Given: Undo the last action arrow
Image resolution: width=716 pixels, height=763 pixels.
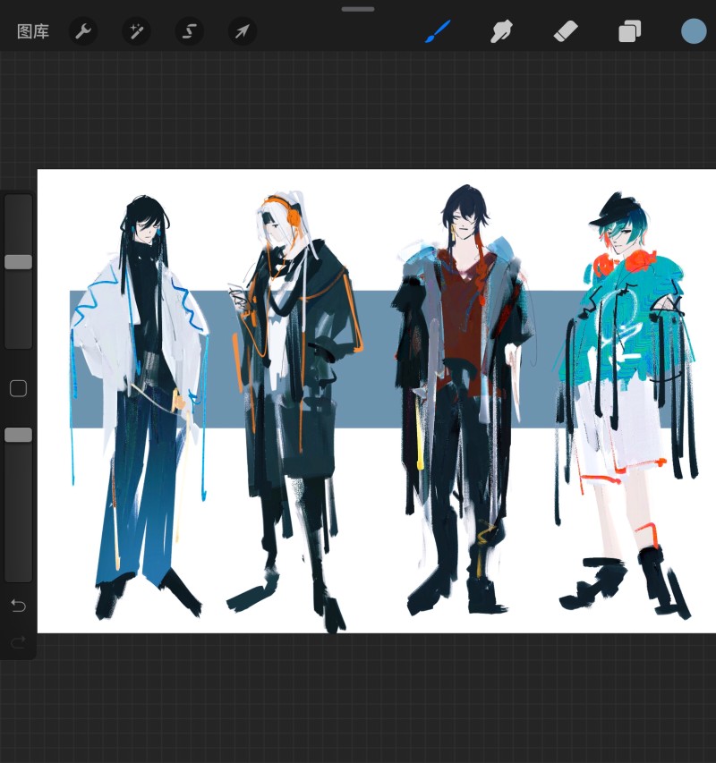Looking at the screenshot, I should [19, 606].
